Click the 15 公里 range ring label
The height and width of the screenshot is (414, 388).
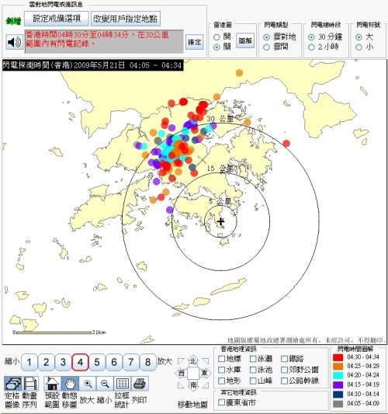tap(220, 169)
